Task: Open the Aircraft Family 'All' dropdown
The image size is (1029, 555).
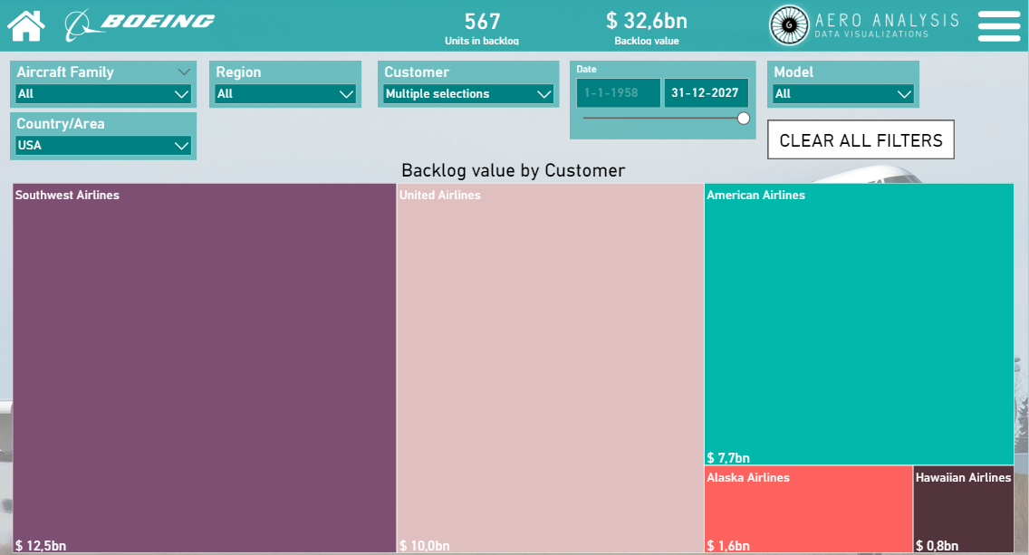Action: (103, 94)
